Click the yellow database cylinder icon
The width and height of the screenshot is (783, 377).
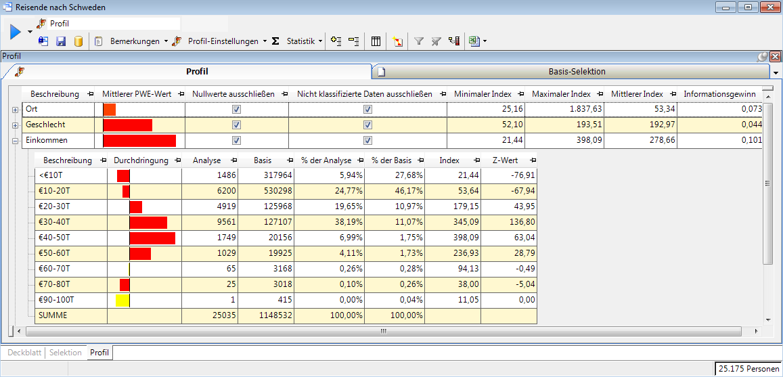click(78, 41)
